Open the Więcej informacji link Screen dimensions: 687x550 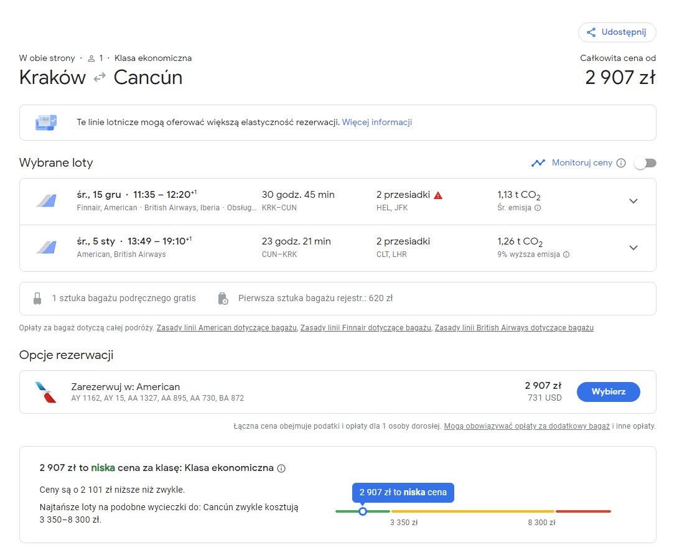[x=377, y=122]
